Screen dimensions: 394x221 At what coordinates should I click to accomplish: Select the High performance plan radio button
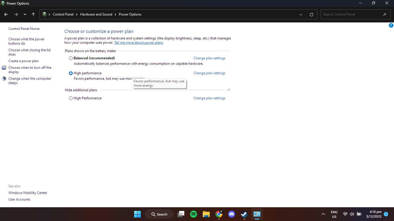coord(71,73)
